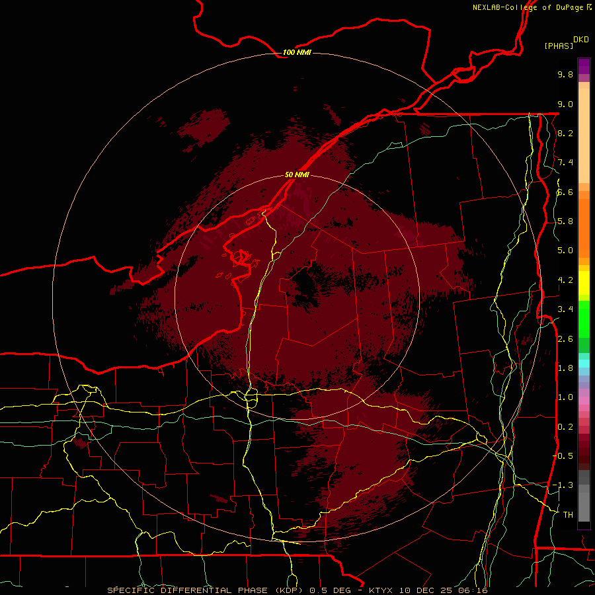This screenshot has height=595, width=595.
Task: Click the 6.6 legend value
Action: coord(565,192)
